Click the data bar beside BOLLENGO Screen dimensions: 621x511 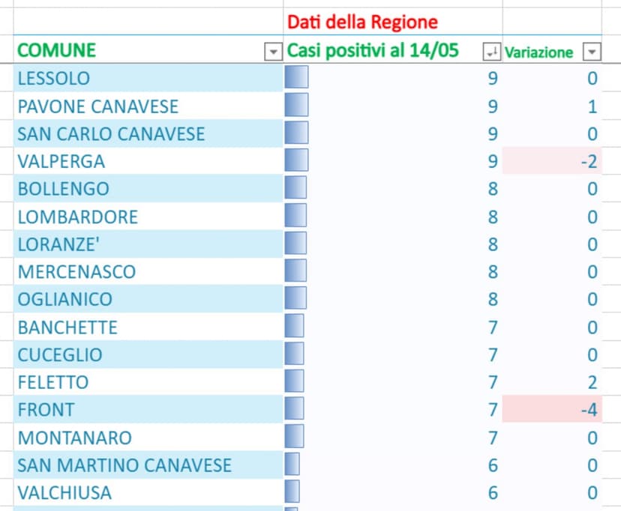coord(295,189)
